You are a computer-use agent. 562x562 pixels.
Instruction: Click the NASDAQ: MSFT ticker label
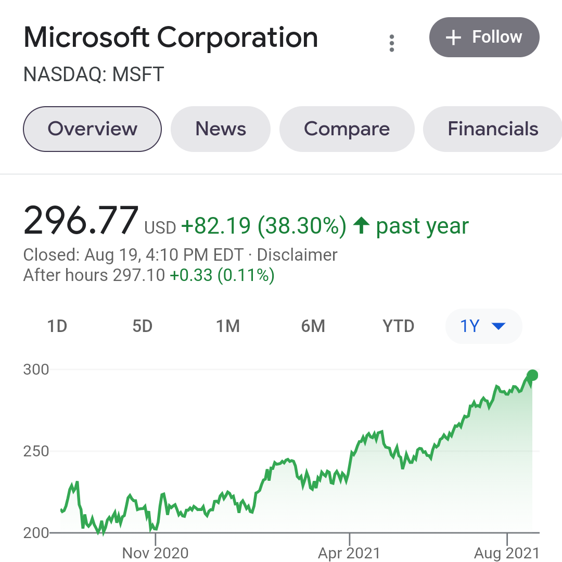click(93, 74)
